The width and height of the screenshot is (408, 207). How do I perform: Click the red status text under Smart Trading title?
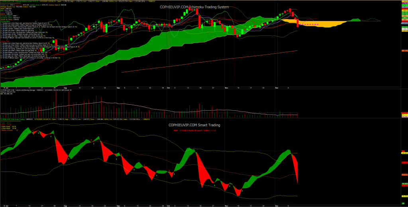(194, 130)
